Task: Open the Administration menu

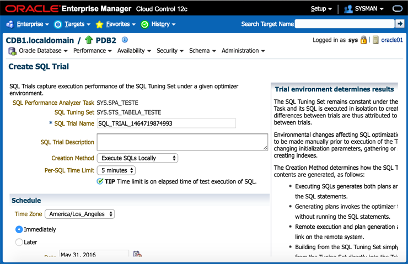Action: (243, 51)
